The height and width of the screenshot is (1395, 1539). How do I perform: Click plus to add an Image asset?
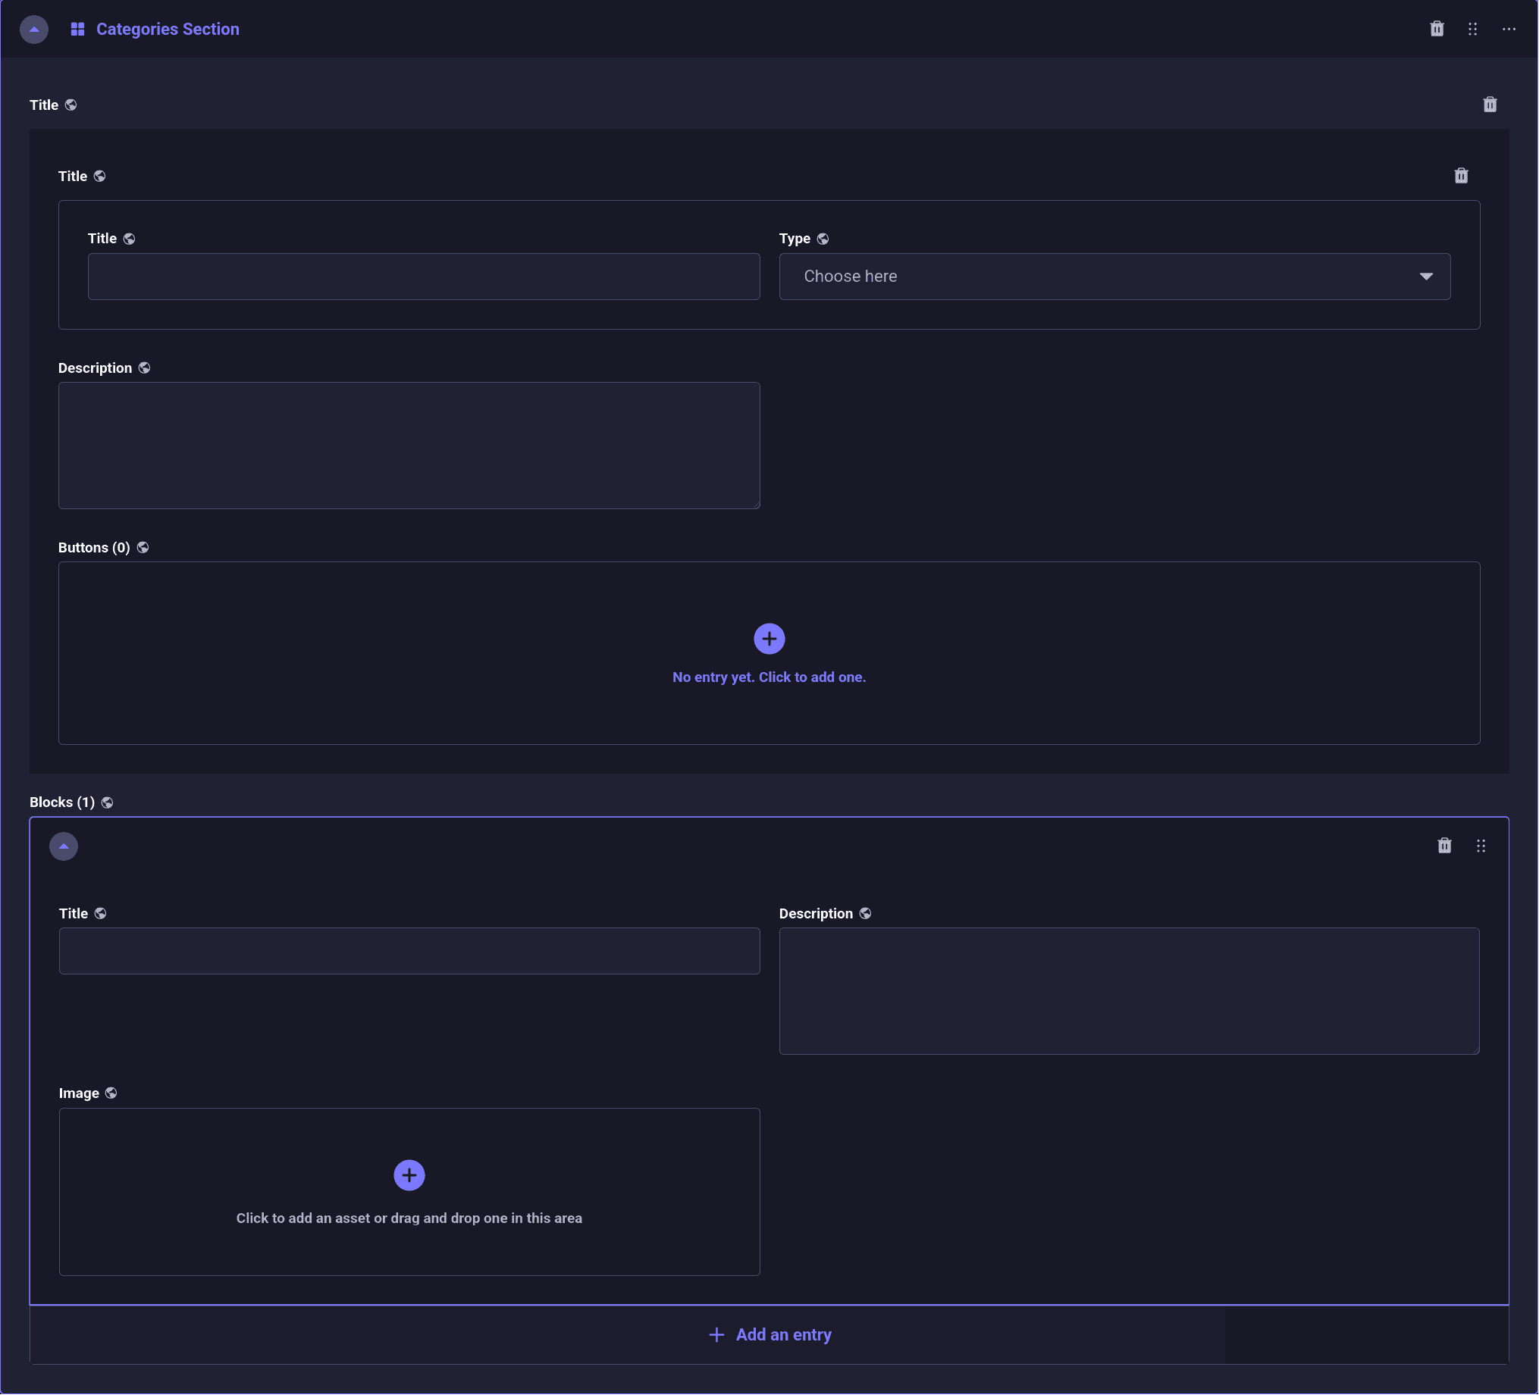pos(409,1175)
